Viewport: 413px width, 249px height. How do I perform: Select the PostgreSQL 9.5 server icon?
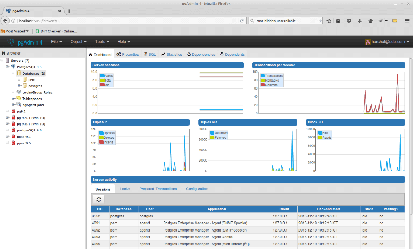click(13, 67)
